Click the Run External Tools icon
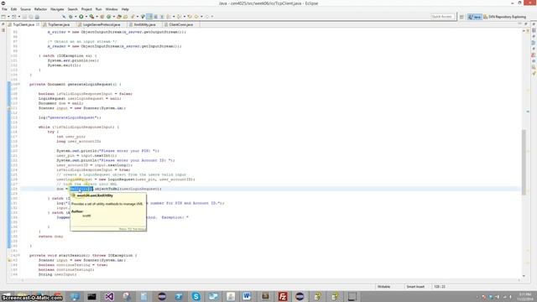Viewport: 537px width, 302px height. click(x=91, y=17)
